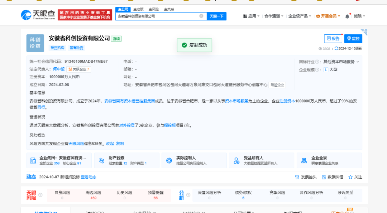Image resolution: width=387 pixels, height=213 pixels.
Task: Select the 查风险 search tab
Action: pos(153,9)
